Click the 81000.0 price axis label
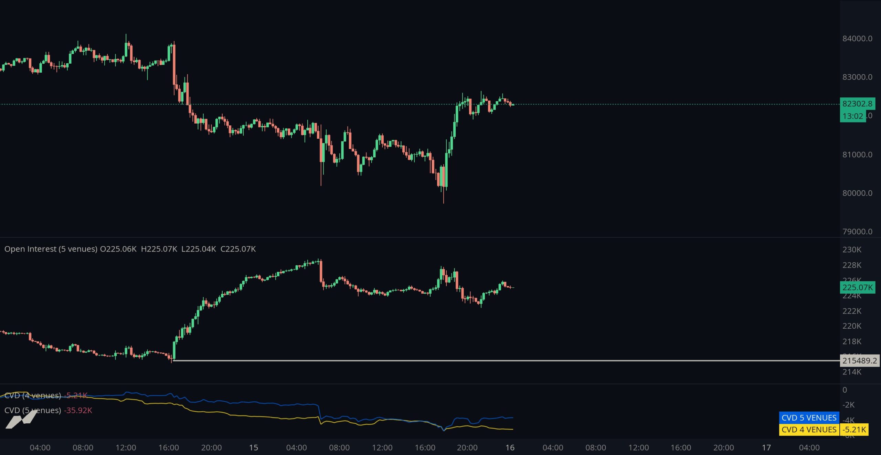Screen dimensions: 881x455 [x=857, y=155]
